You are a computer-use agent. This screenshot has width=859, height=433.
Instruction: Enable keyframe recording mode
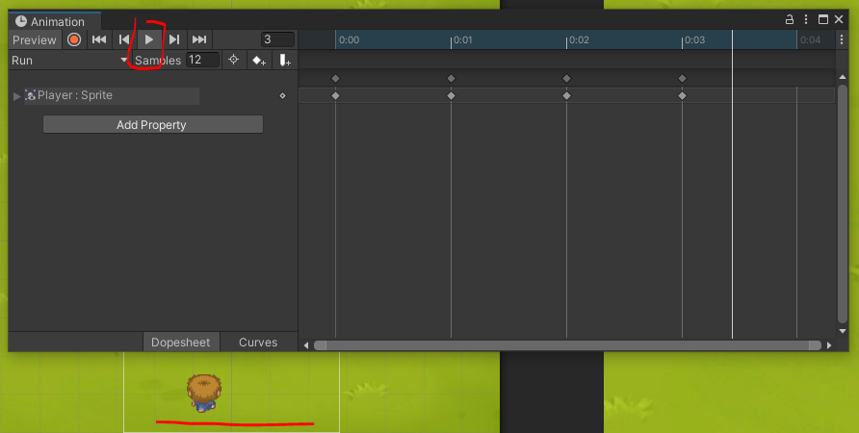click(x=74, y=39)
